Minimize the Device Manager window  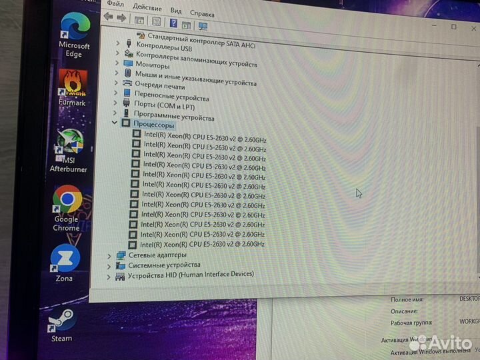[x=434, y=25]
